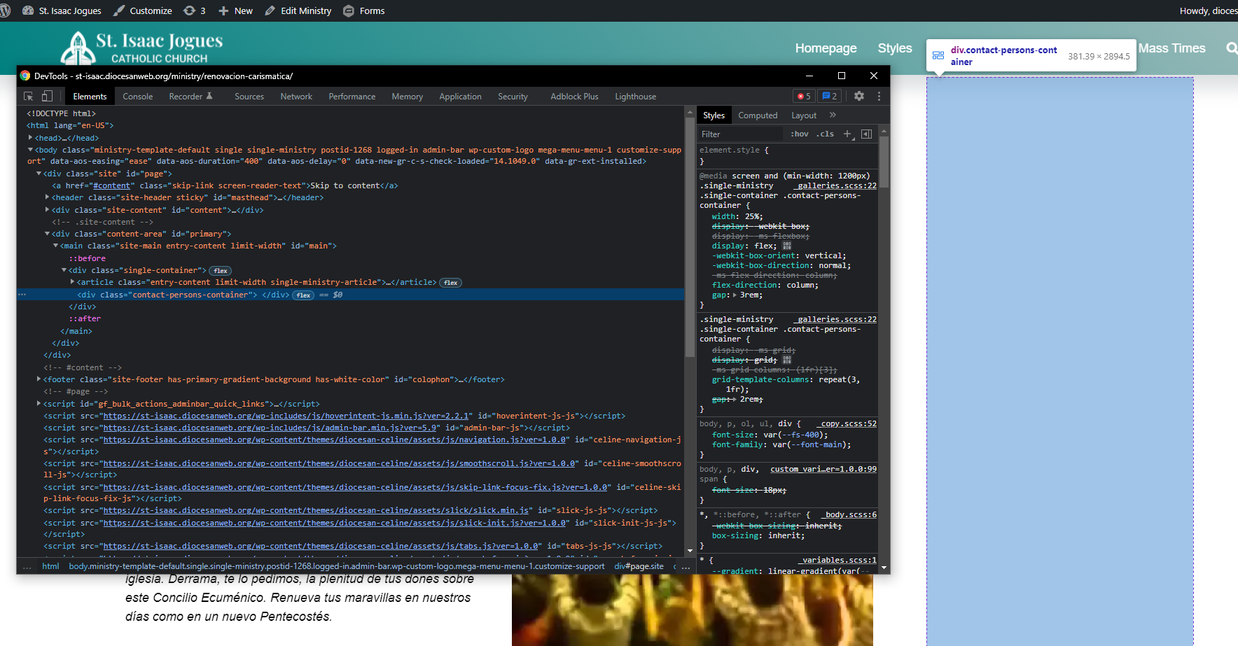Switch to the Console tab
1238x646 pixels.
click(137, 97)
